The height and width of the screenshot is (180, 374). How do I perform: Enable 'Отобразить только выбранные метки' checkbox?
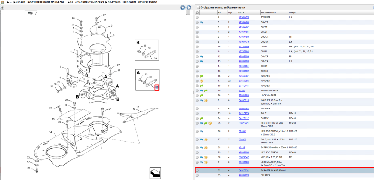point(199,7)
